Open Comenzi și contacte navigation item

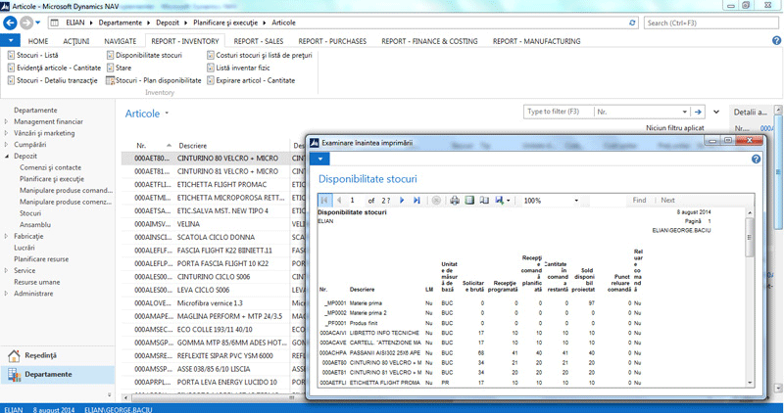pos(51,167)
